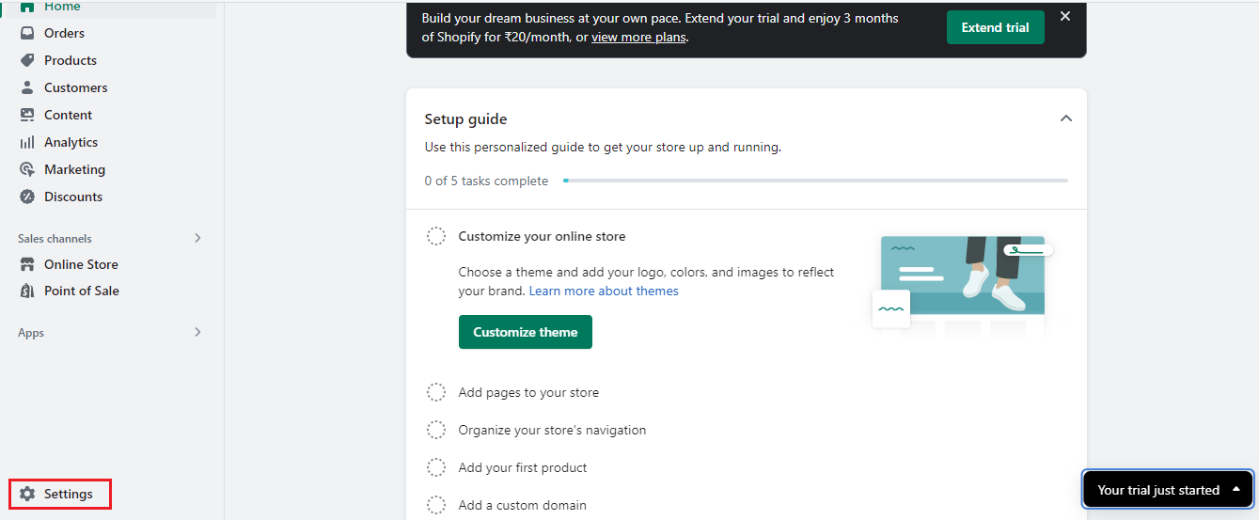The image size is (1259, 520).
Task: Click the Orders inbox icon in sidebar
Action: coord(27,33)
